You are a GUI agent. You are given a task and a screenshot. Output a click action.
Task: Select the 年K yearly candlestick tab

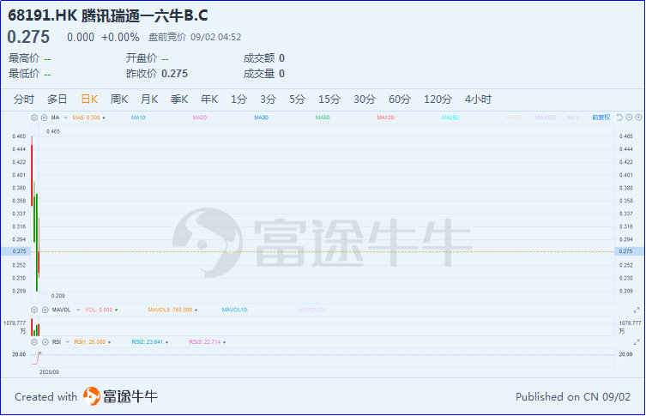pyautogui.click(x=209, y=99)
